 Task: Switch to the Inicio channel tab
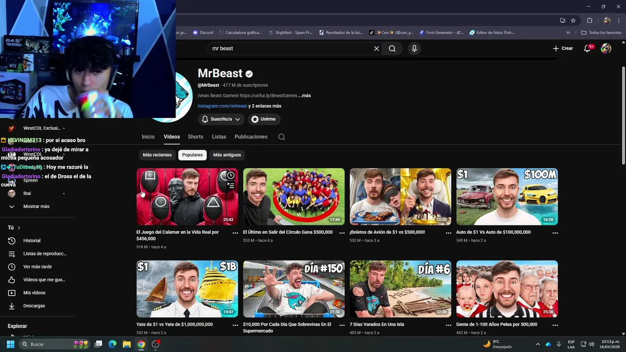148,137
